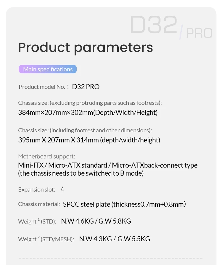The width and height of the screenshot is (222, 265).
Task: Select the 395mm X 207mm X 314mm text
Action: click(89, 140)
